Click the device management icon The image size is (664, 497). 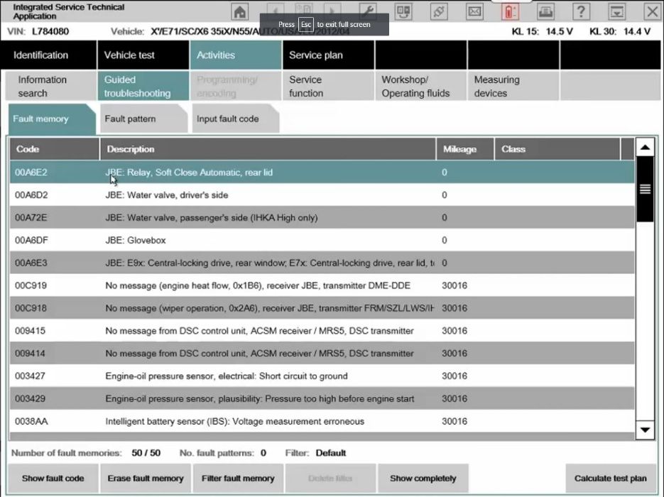click(403, 11)
